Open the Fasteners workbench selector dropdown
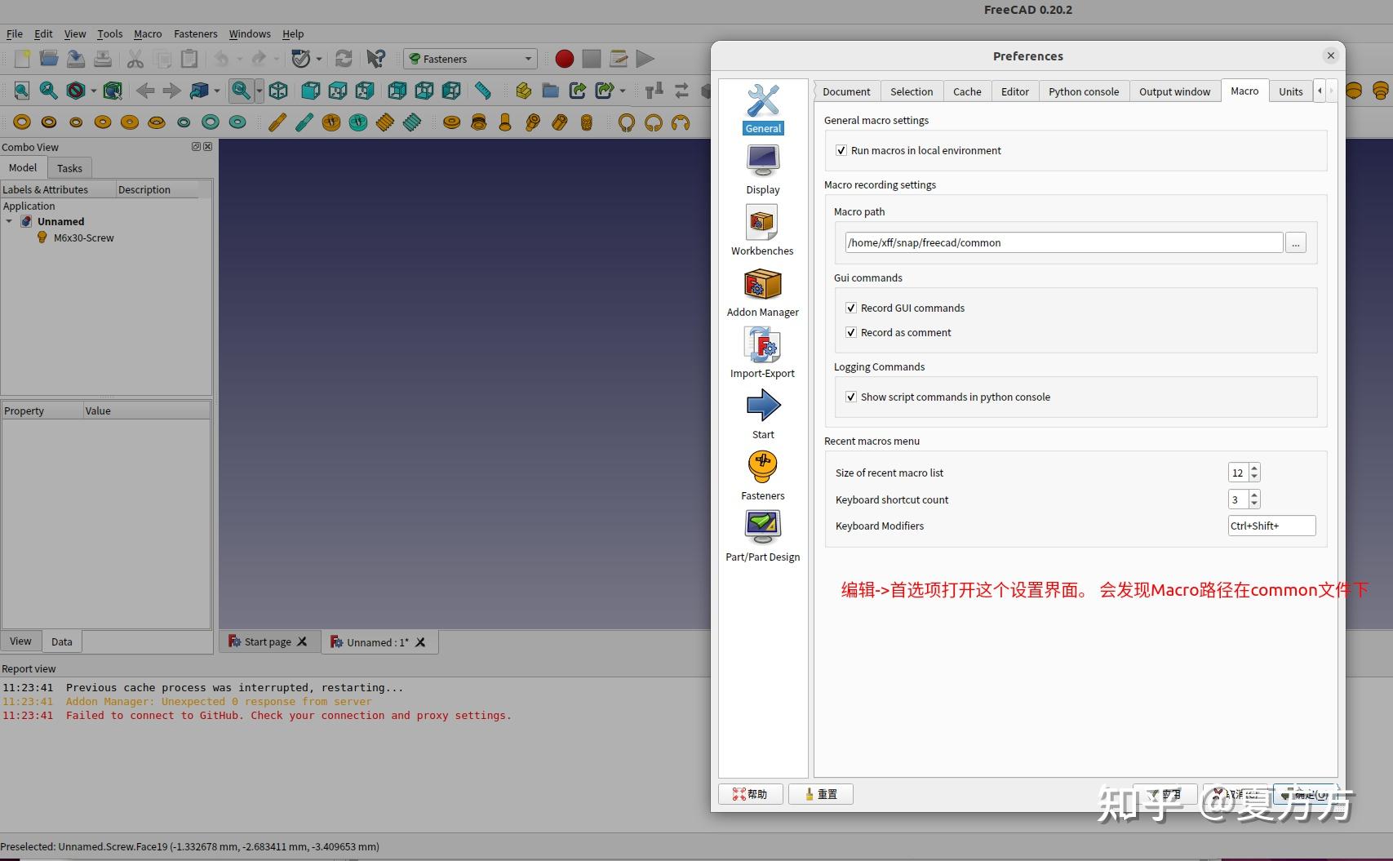 (471, 59)
